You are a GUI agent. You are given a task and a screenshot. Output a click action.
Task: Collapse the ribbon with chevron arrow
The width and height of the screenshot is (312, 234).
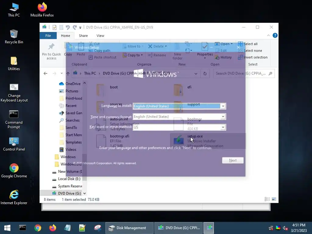[x=268, y=35]
